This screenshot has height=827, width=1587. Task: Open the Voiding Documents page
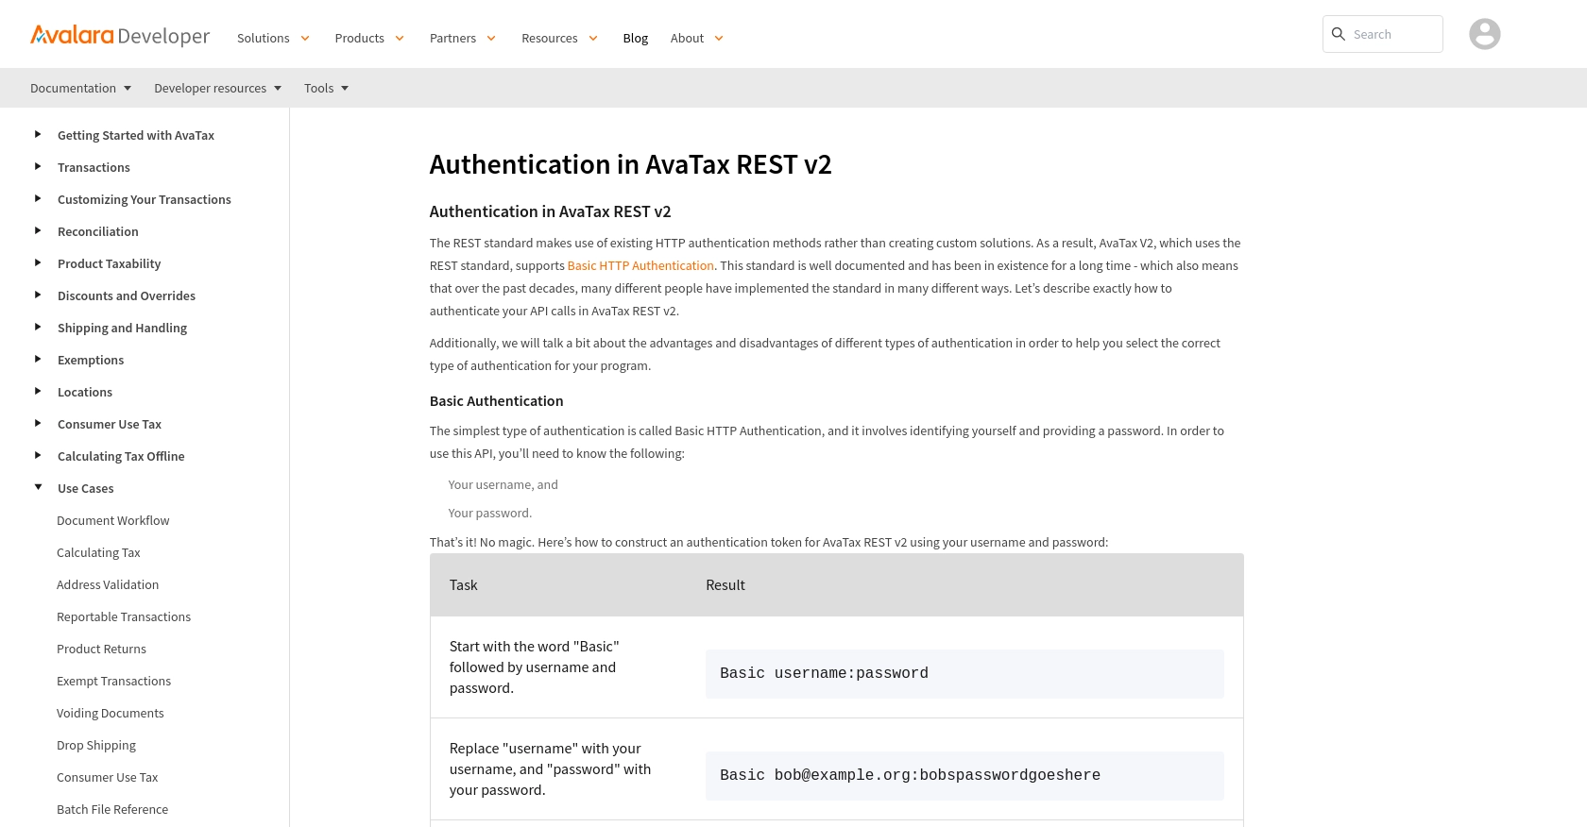tap(110, 713)
